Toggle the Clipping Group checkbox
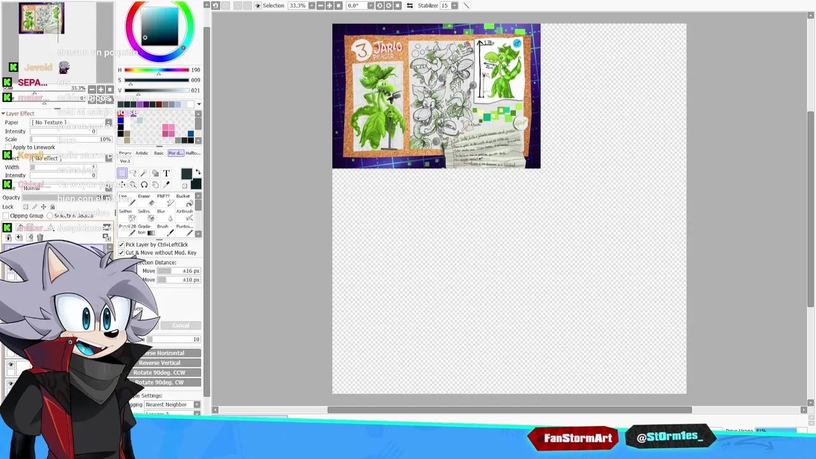Image resolution: width=816 pixels, height=459 pixels. coord(6,215)
